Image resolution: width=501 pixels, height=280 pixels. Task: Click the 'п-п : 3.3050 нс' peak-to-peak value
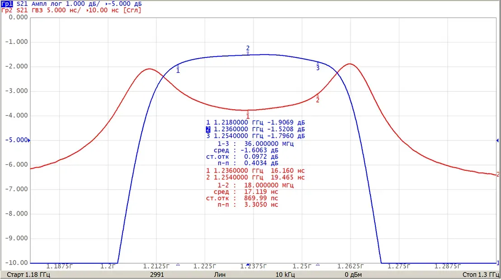tap(248, 205)
